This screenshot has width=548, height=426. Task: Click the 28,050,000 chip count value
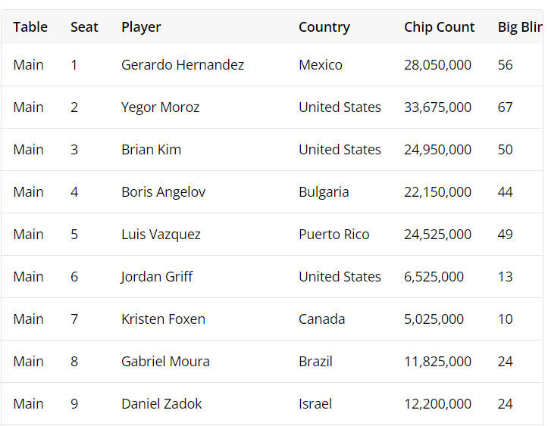point(437,65)
